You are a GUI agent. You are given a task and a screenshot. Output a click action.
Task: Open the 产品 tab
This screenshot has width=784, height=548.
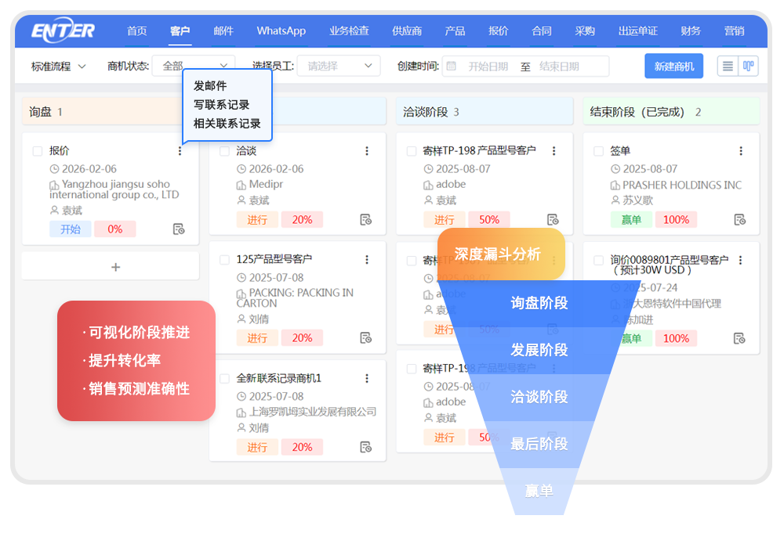pos(455,31)
